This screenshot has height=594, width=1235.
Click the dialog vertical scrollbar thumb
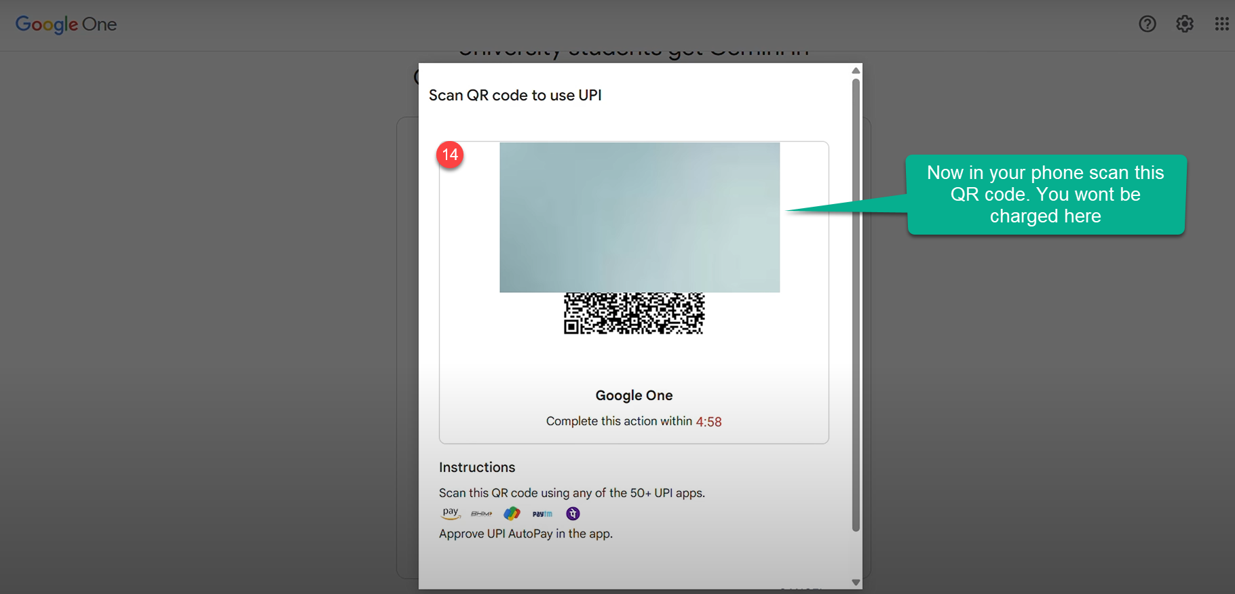(x=856, y=305)
